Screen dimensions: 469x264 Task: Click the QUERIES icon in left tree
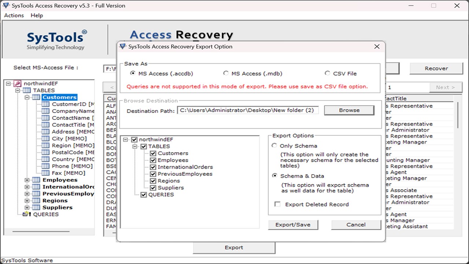(27, 214)
